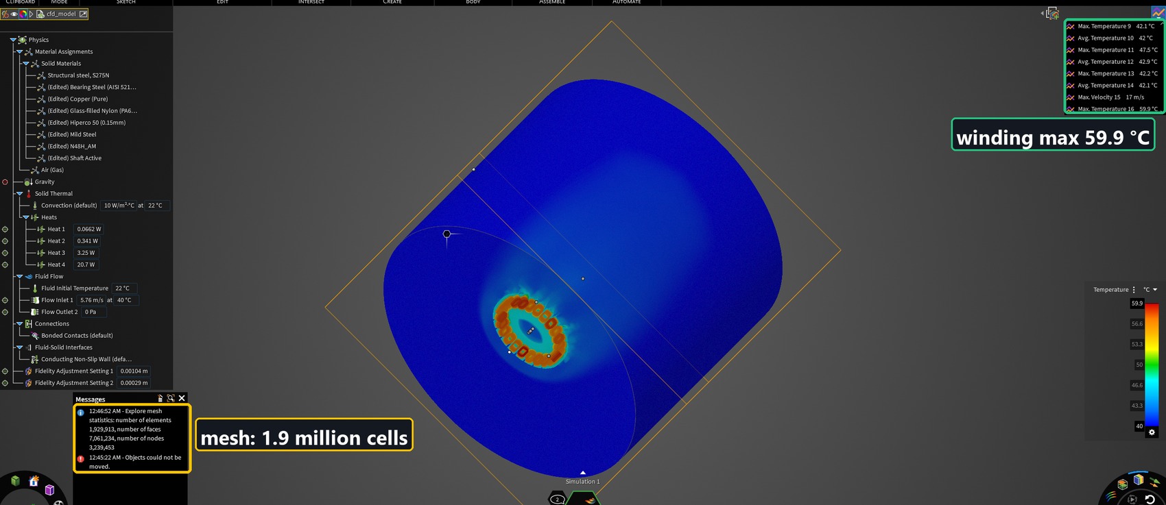Open the Assemble ribbon group
Screen dimensions: 1166x505
552,3
